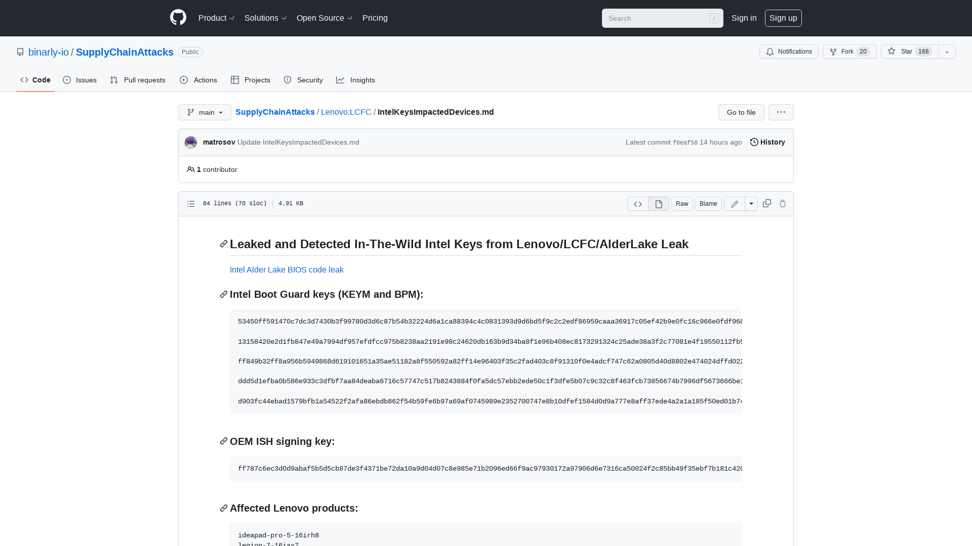Expand the Solutions dropdown
The image size is (972, 546).
[266, 18]
